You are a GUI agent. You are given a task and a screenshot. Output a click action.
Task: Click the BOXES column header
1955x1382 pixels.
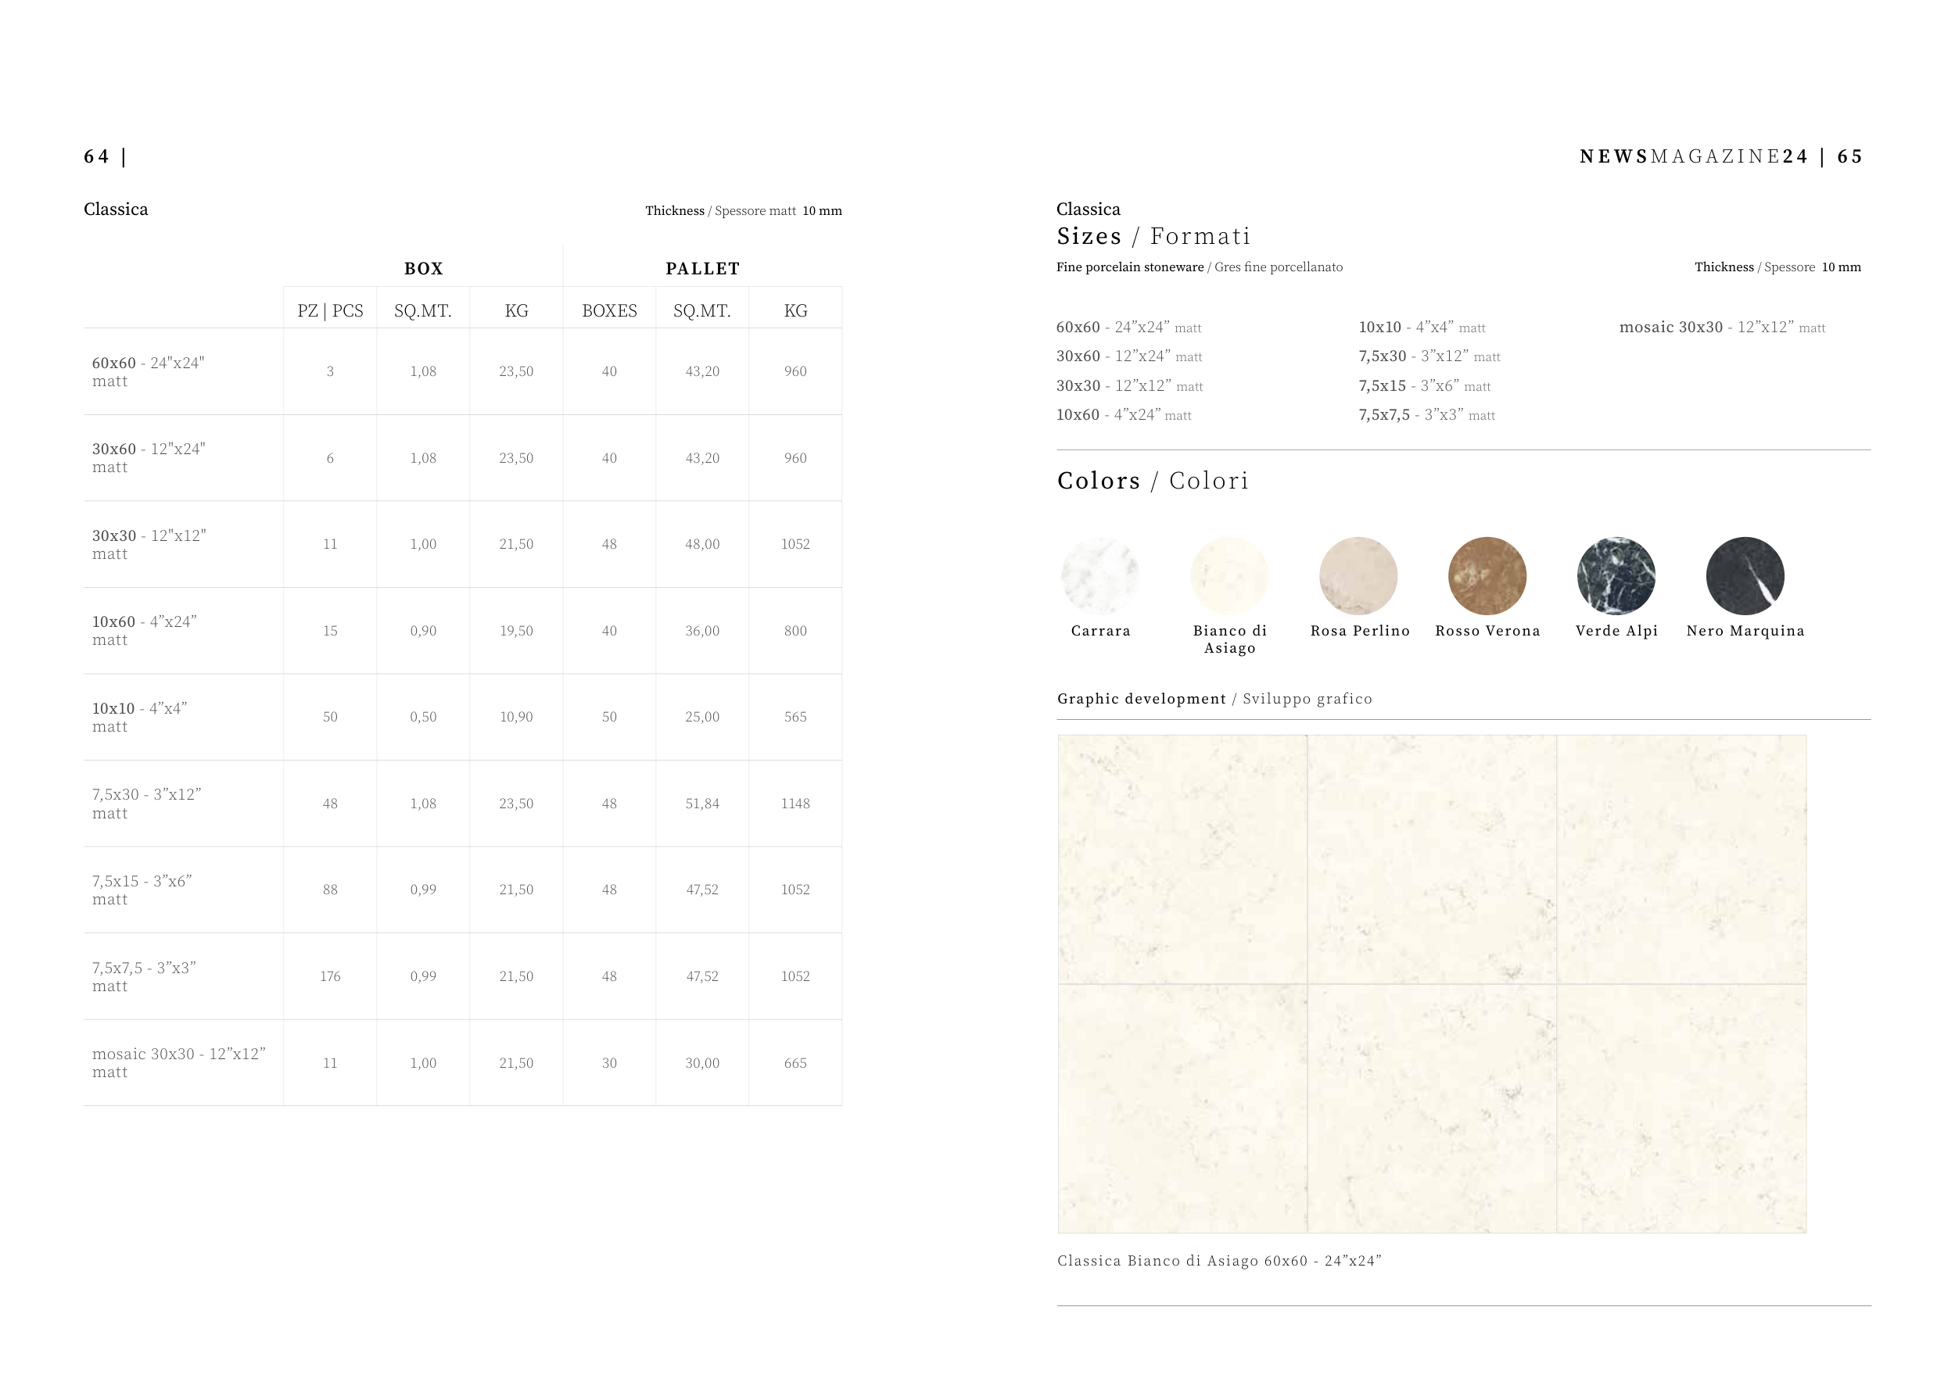610,310
